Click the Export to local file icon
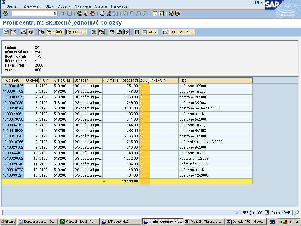Screen dimensions: 301x226 pyautogui.click(x=119, y=32)
